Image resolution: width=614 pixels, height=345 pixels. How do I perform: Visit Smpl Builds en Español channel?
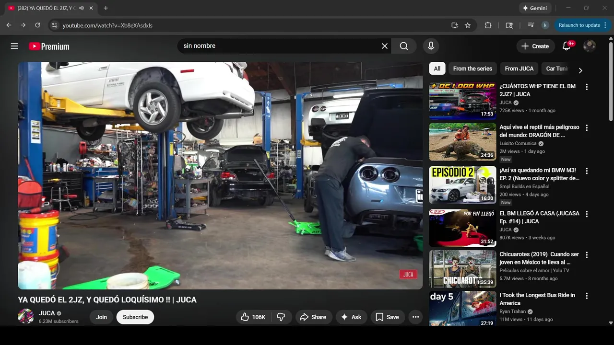(524, 186)
